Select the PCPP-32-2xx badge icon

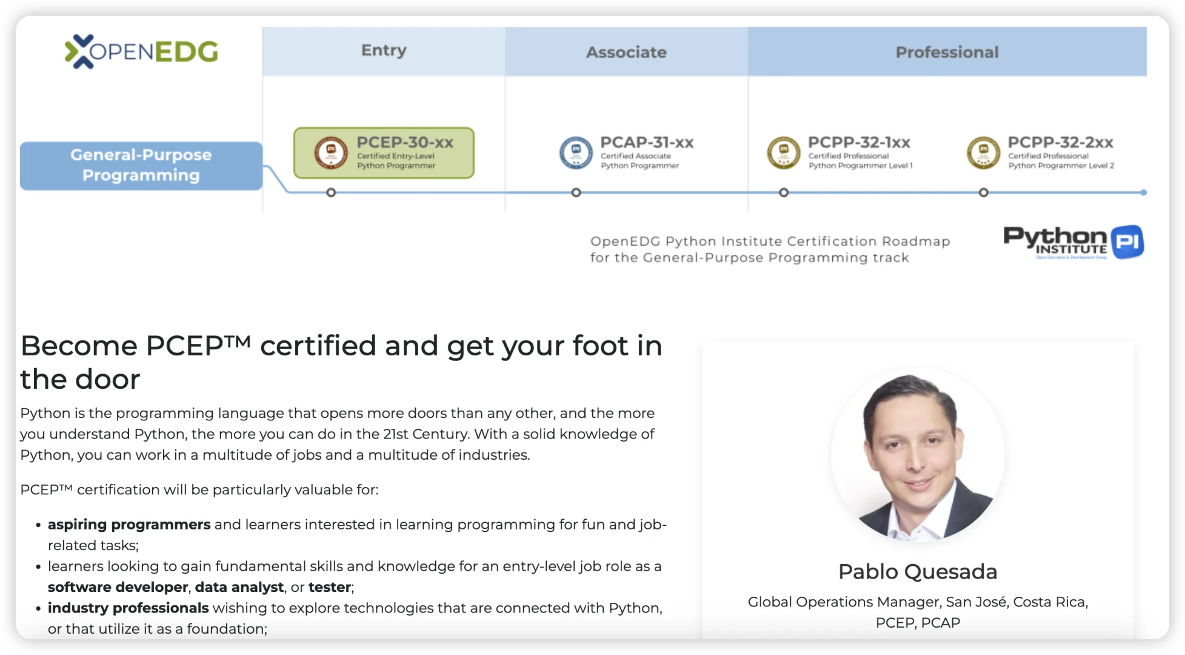pyautogui.click(x=983, y=152)
